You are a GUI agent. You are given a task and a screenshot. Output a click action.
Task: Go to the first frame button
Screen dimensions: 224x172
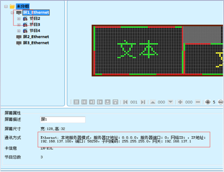(125, 102)
